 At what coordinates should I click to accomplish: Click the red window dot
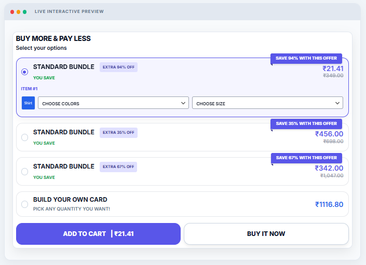[x=12, y=11]
